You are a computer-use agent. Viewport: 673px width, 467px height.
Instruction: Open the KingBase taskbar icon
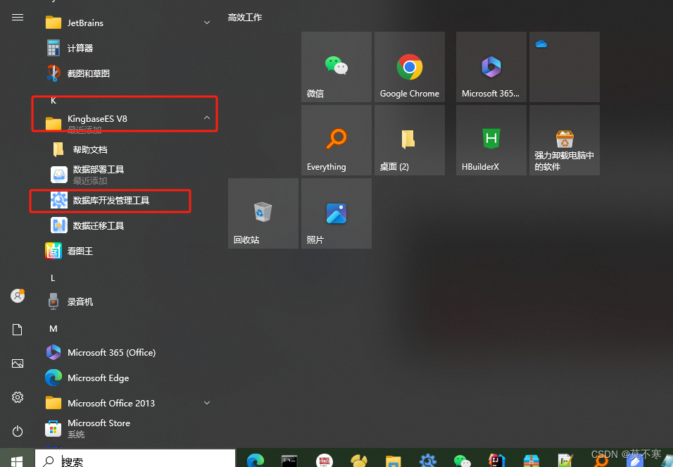pos(325,461)
